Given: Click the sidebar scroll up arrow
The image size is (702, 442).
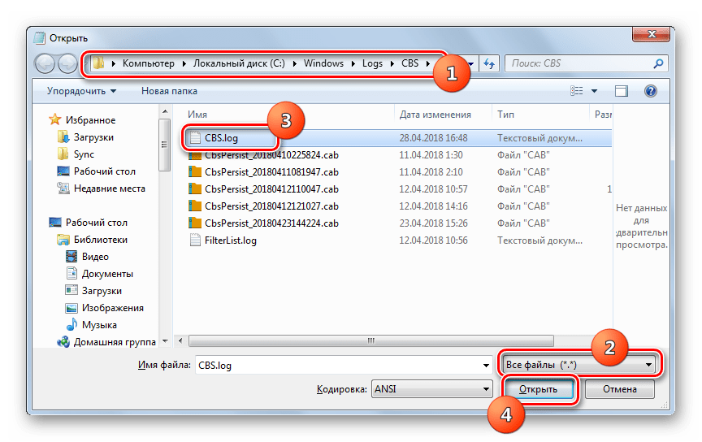Looking at the screenshot, I should pos(165,111).
